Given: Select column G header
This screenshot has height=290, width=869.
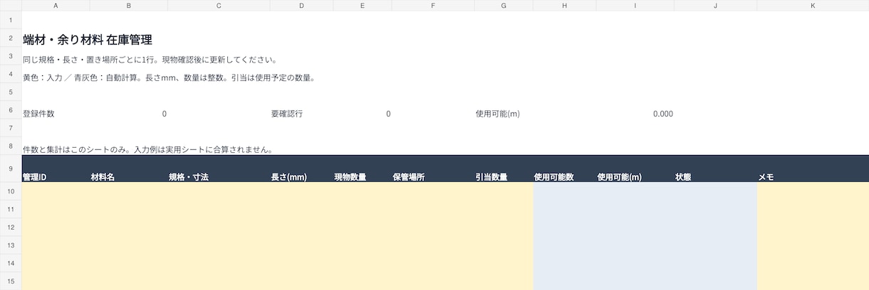Looking at the screenshot, I should 504,5.
